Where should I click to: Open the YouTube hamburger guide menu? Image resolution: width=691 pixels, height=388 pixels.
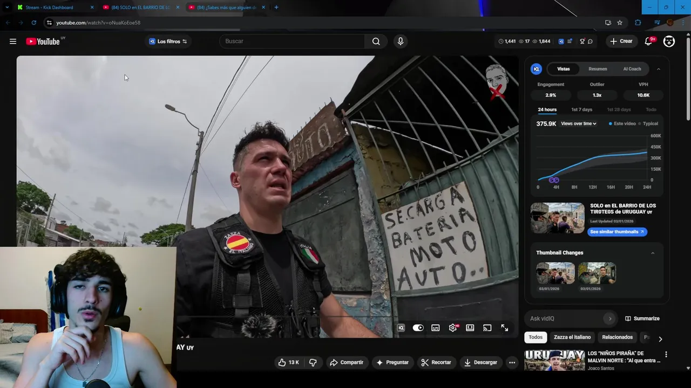[x=13, y=41]
